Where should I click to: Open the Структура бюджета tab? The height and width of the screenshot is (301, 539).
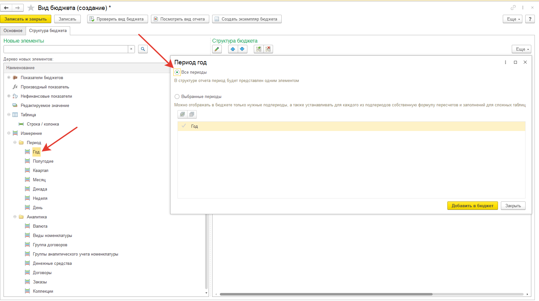pyautogui.click(x=48, y=31)
